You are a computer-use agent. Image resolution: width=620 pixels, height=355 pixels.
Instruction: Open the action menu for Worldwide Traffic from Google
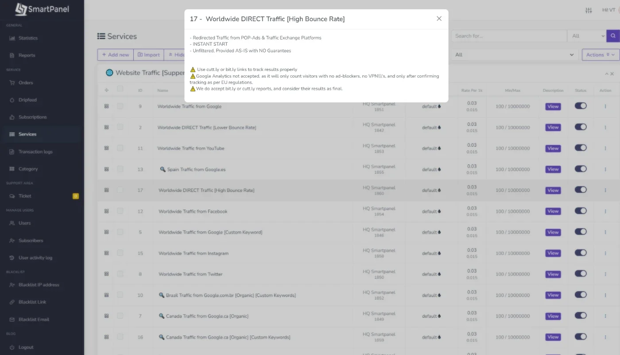[x=605, y=106]
